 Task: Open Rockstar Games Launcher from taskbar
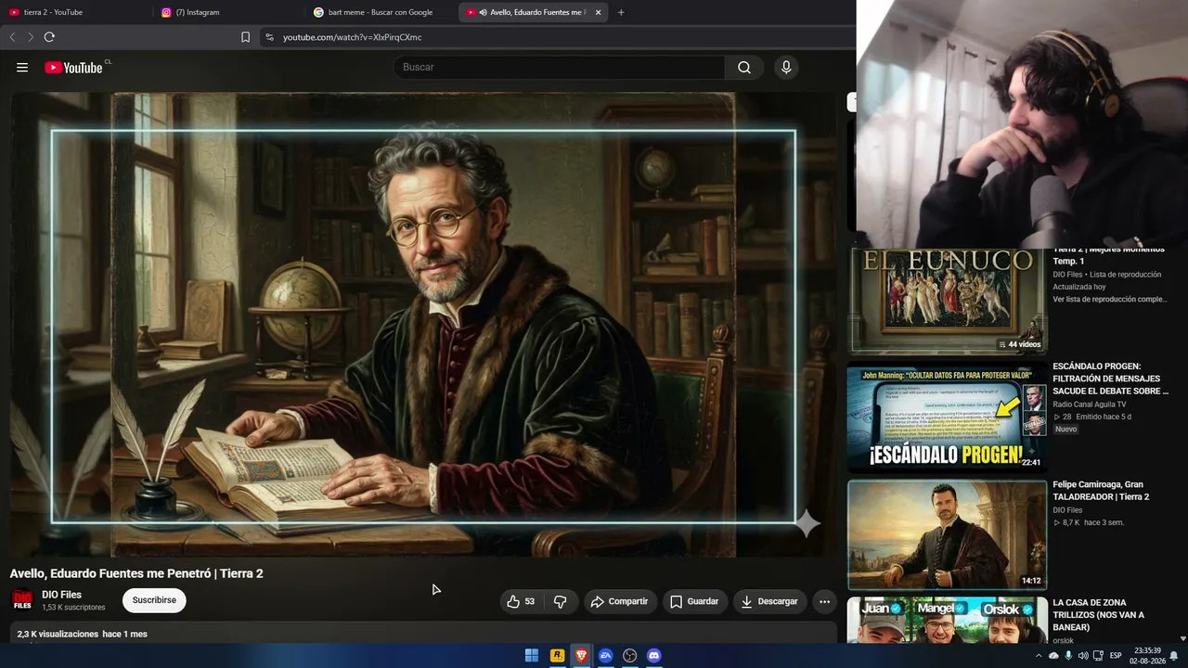557,655
